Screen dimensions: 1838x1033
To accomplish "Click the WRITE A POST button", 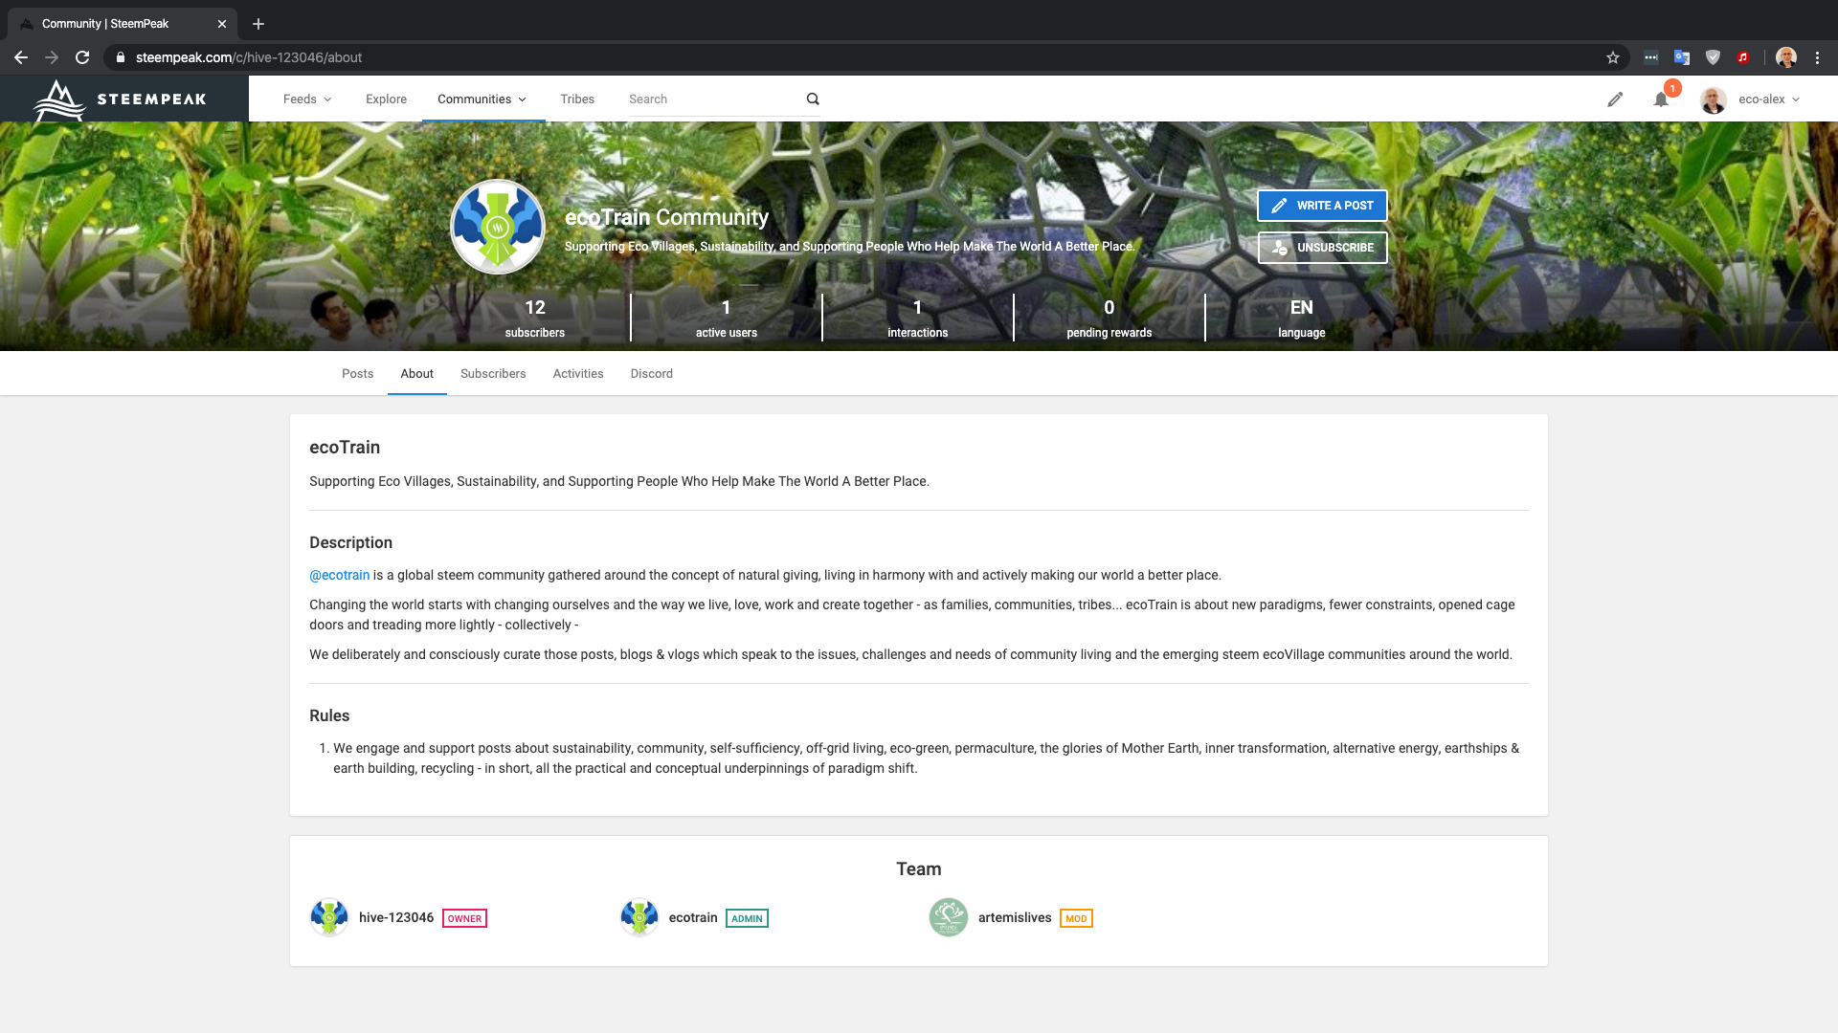I will 1322,206.
